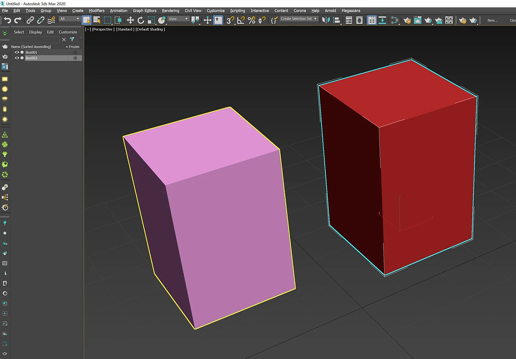Screen dimensions: 516x359
Task: Open Render Setup teapot icon
Action: [407, 20]
